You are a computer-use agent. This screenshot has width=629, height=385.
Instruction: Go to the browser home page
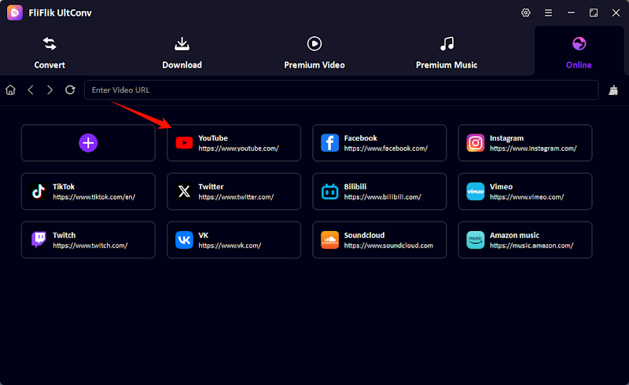pos(10,90)
